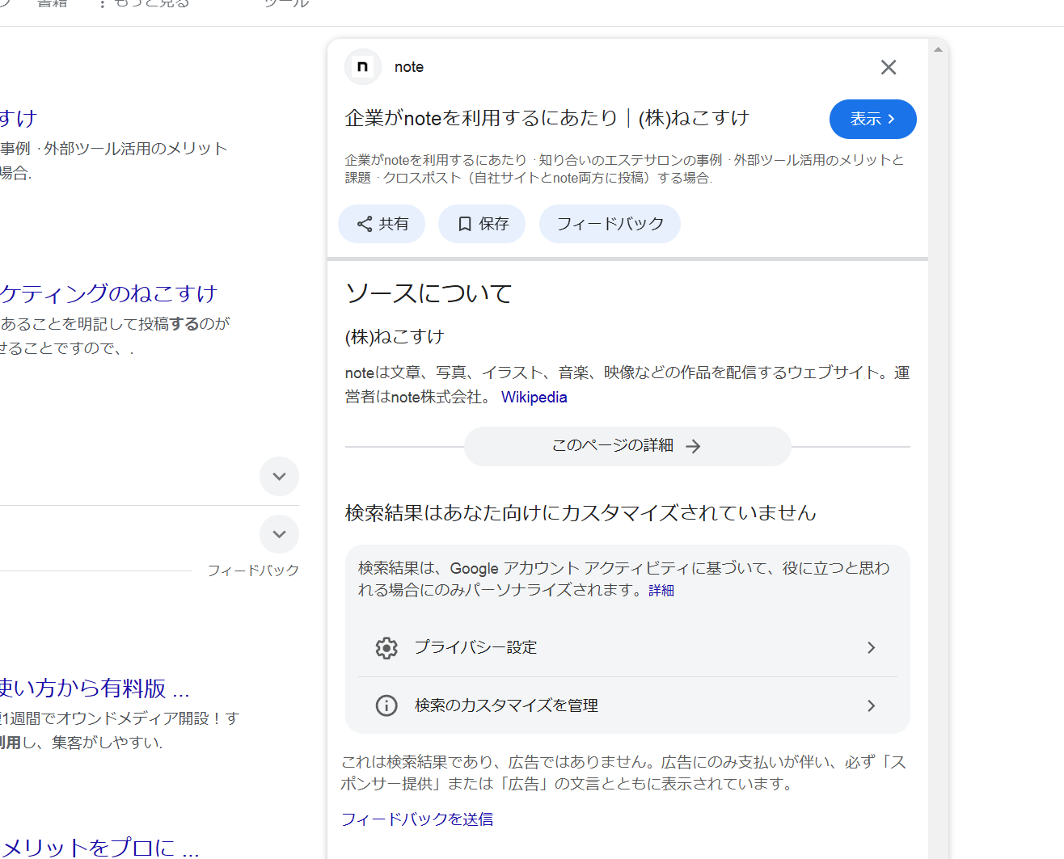The width and height of the screenshot is (1064, 859).
Task: Expand the lower circular chevron above フィードバック
Action: [x=279, y=534]
